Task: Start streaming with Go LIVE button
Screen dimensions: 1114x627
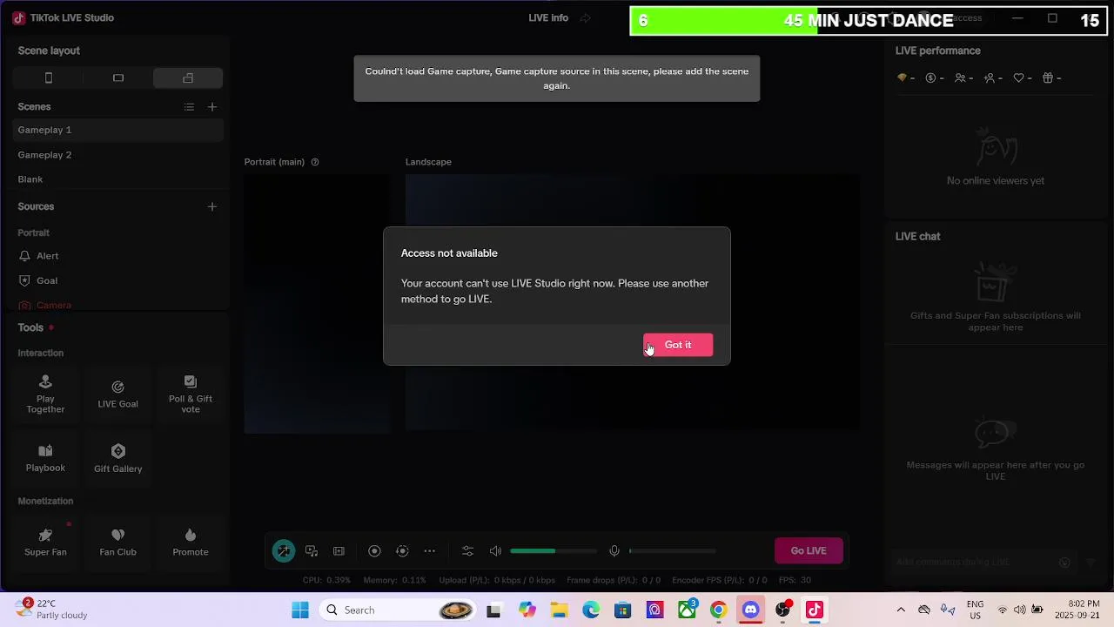Action: (809, 550)
